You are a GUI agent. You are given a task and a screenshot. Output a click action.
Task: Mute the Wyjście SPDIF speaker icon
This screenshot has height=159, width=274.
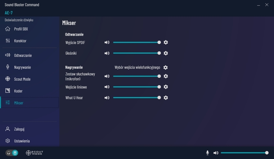pos(107,42)
